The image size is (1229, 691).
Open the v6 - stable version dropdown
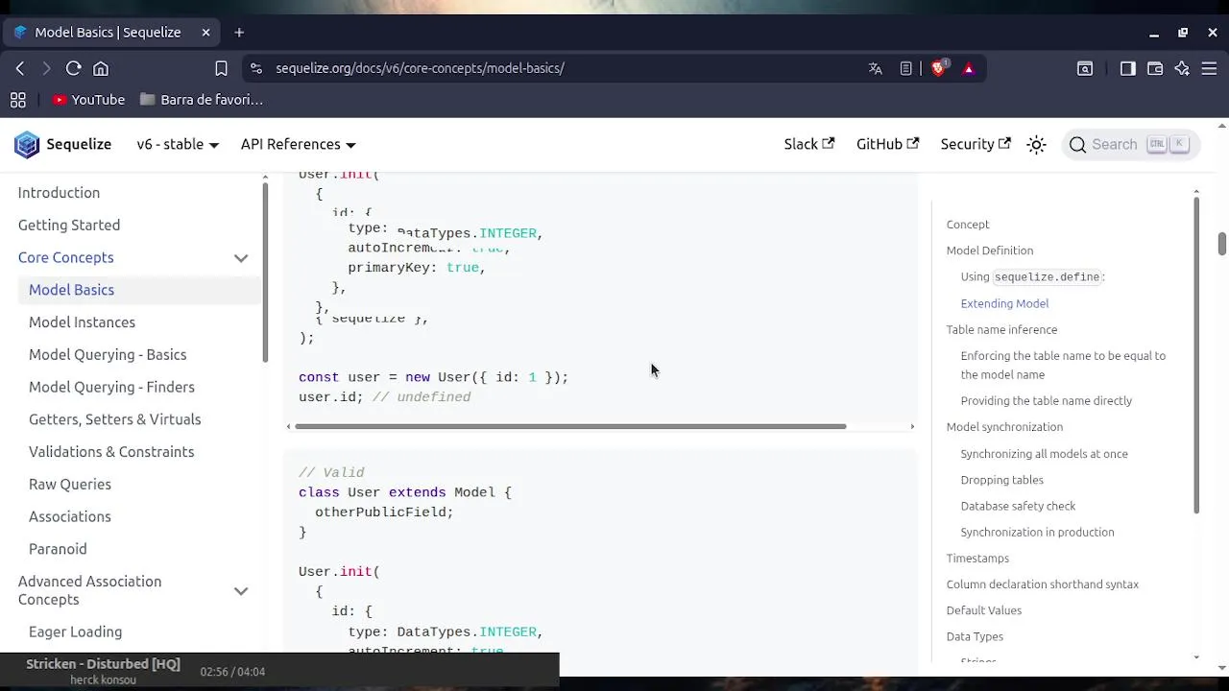coord(178,144)
